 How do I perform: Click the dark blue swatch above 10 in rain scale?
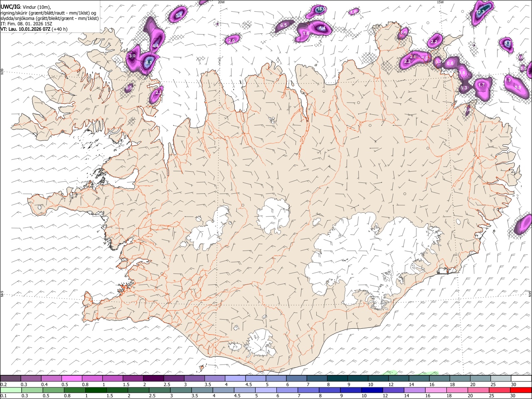[372, 390]
